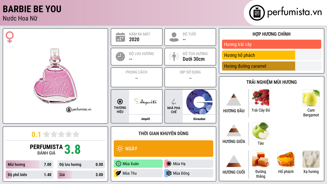The image size is (327, 184).
Task: Click the THỜI GIAN KHUYÊN DÙNG heading
Action: pyautogui.click(x=163, y=134)
